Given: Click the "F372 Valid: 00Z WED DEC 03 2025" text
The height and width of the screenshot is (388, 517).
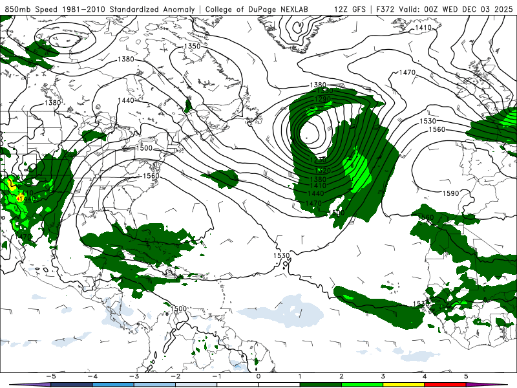Looking at the screenshot, I should [444, 9].
